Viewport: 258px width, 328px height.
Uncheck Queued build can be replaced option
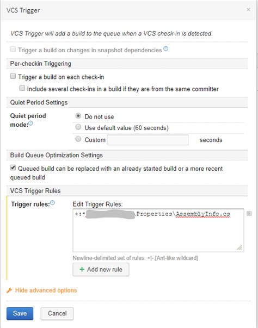[13, 168]
